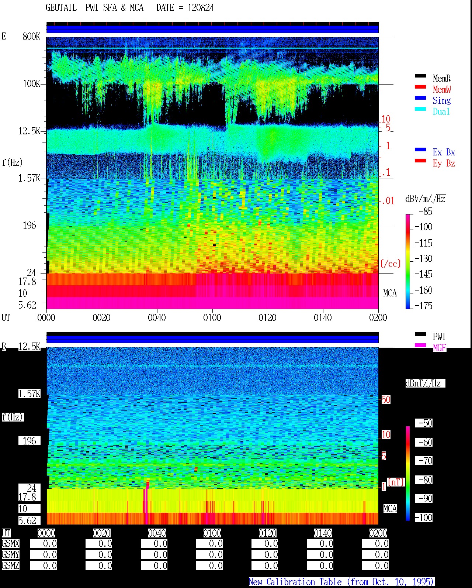Click the red 50 label beside B spectrogram
The height and width of the screenshot is (588, 472).
[x=386, y=399]
